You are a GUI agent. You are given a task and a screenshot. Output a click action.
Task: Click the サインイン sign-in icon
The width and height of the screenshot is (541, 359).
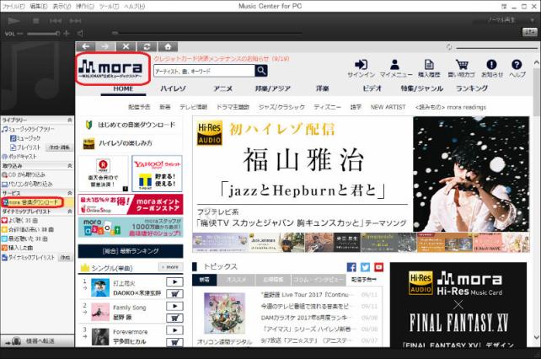point(361,68)
